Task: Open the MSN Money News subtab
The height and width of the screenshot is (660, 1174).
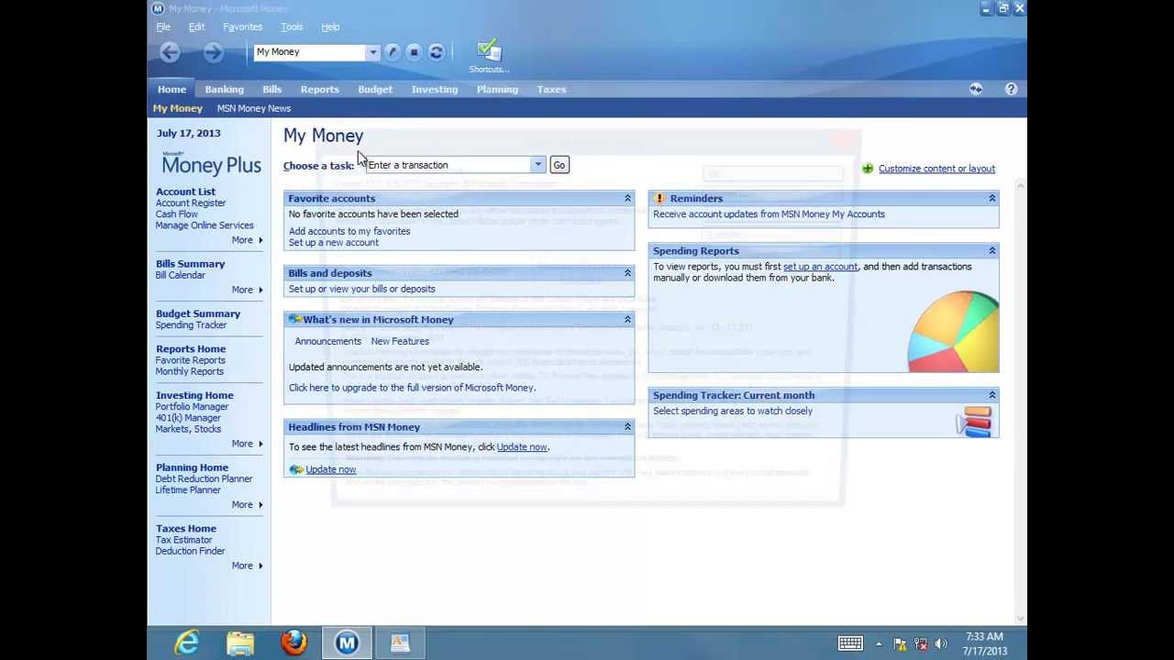Action: pyautogui.click(x=254, y=108)
